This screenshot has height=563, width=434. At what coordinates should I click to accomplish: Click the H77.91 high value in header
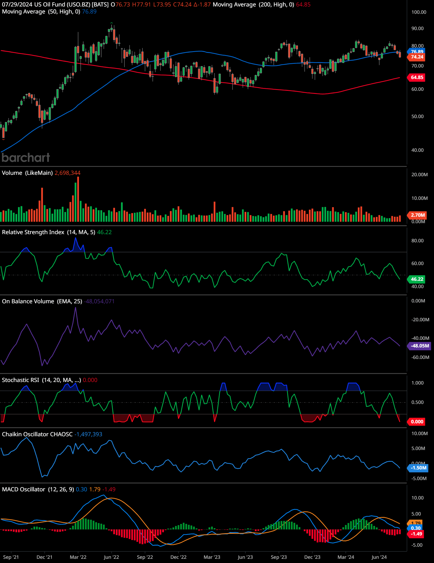[142, 5]
